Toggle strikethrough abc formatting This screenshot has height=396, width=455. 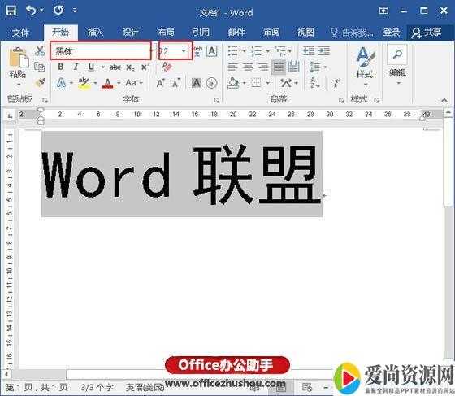115,67
